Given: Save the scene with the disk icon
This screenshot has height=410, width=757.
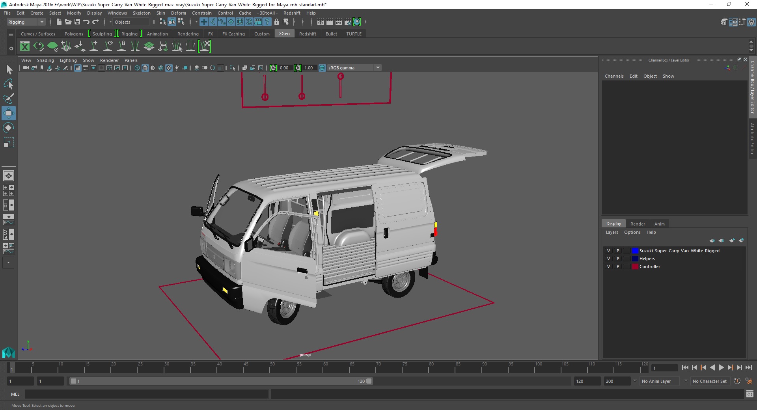Looking at the screenshot, I should tap(77, 22).
